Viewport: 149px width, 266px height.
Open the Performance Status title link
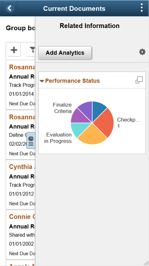pyautogui.click(x=73, y=81)
